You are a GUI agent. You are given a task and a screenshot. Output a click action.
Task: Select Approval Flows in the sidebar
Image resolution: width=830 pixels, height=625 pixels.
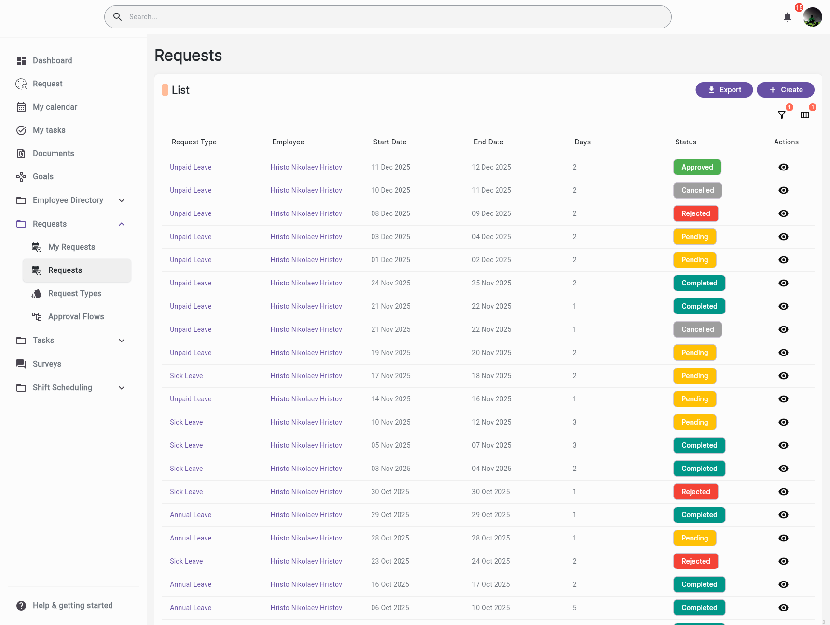(76, 316)
